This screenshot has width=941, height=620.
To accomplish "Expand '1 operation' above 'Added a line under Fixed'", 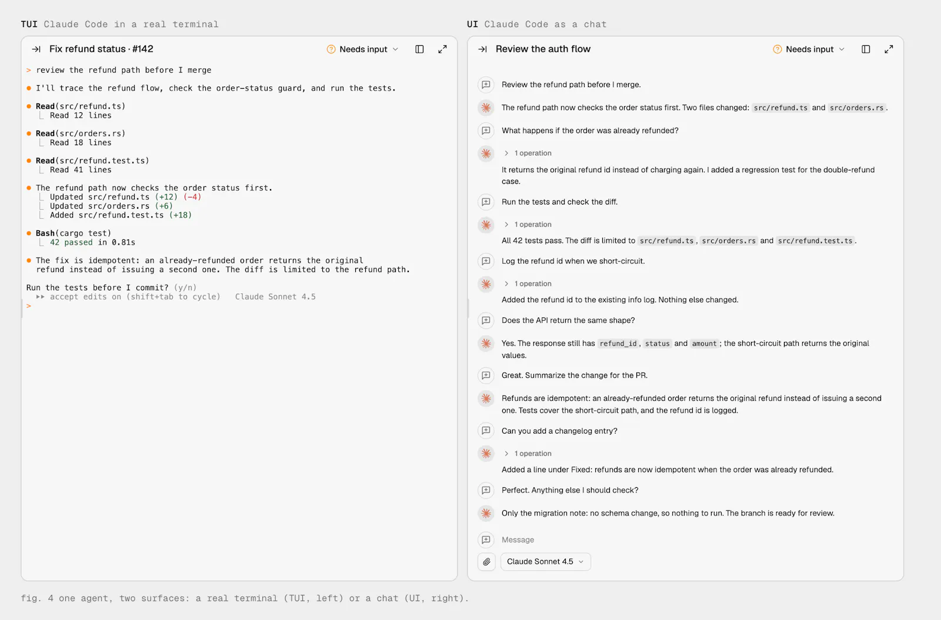I will click(x=528, y=454).
